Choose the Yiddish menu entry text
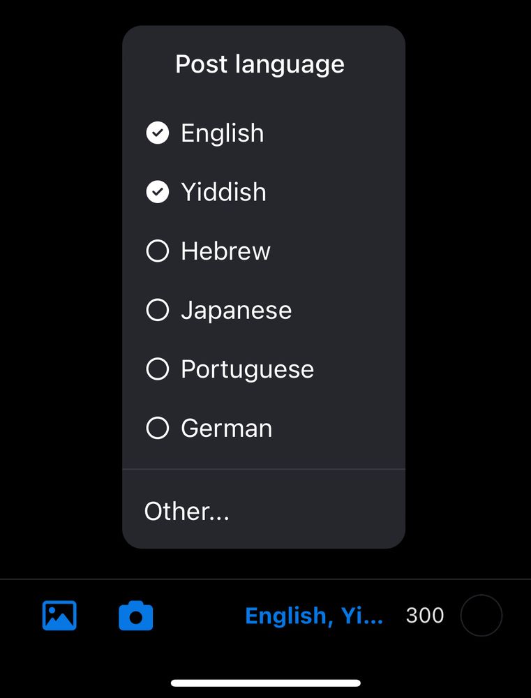This screenshot has height=698, width=531. 223,192
